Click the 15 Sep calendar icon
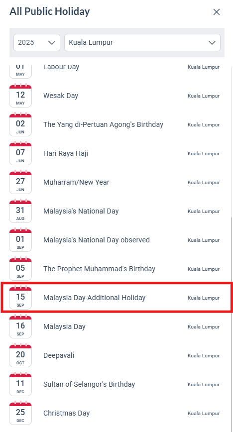The image size is (233, 432). (x=20, y=298)
